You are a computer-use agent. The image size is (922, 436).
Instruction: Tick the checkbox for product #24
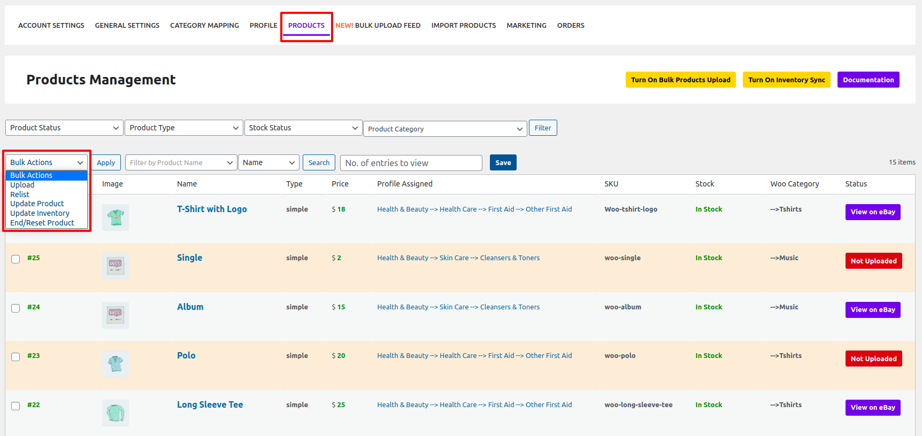[16, 308]
